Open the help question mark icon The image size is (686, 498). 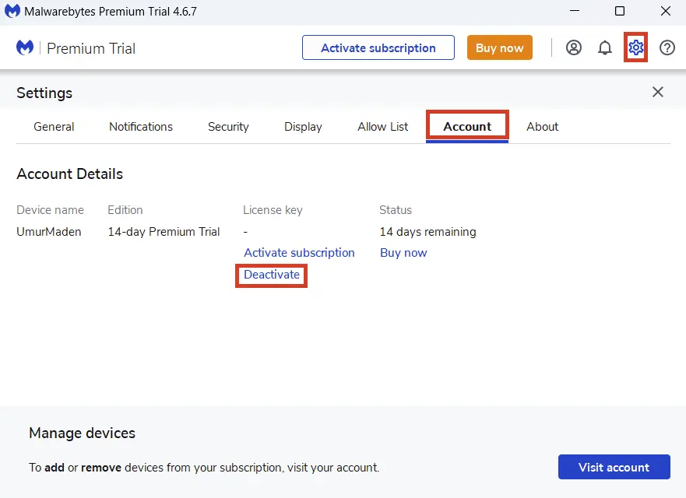[x=667, y=47]
